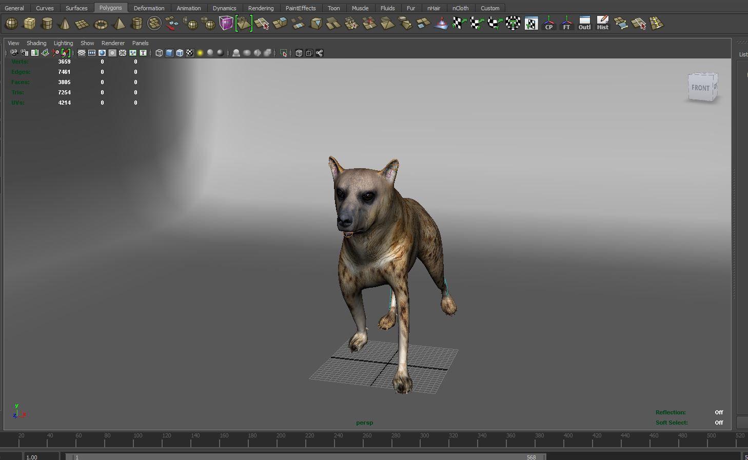Image resolution: width=748 pixels, height=460 pixels.
Task: Toggle wireframe on shaded cube icon
Action: click(x=180, y=53)
